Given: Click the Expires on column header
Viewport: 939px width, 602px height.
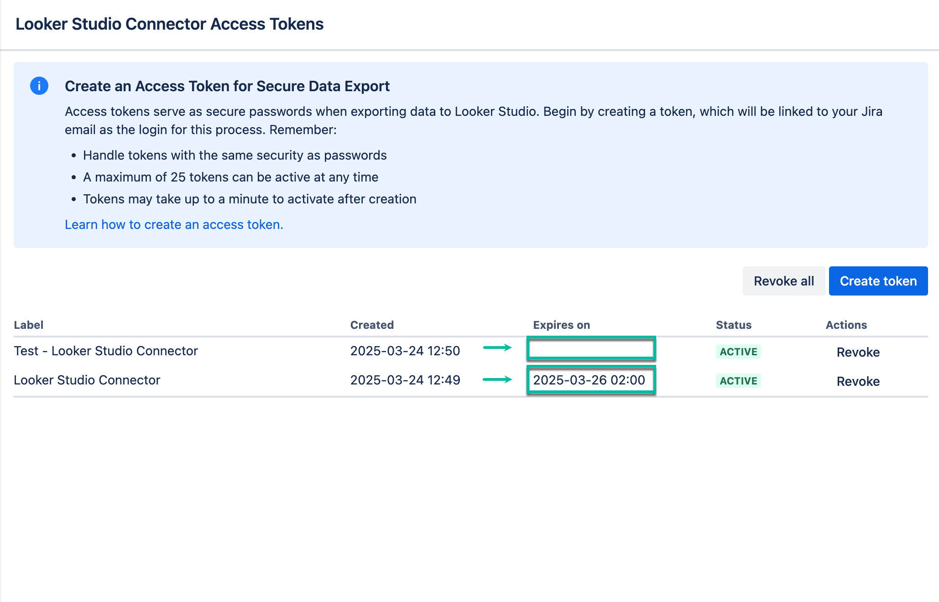Looking at the screenshot, I should (x=561, y=324).
